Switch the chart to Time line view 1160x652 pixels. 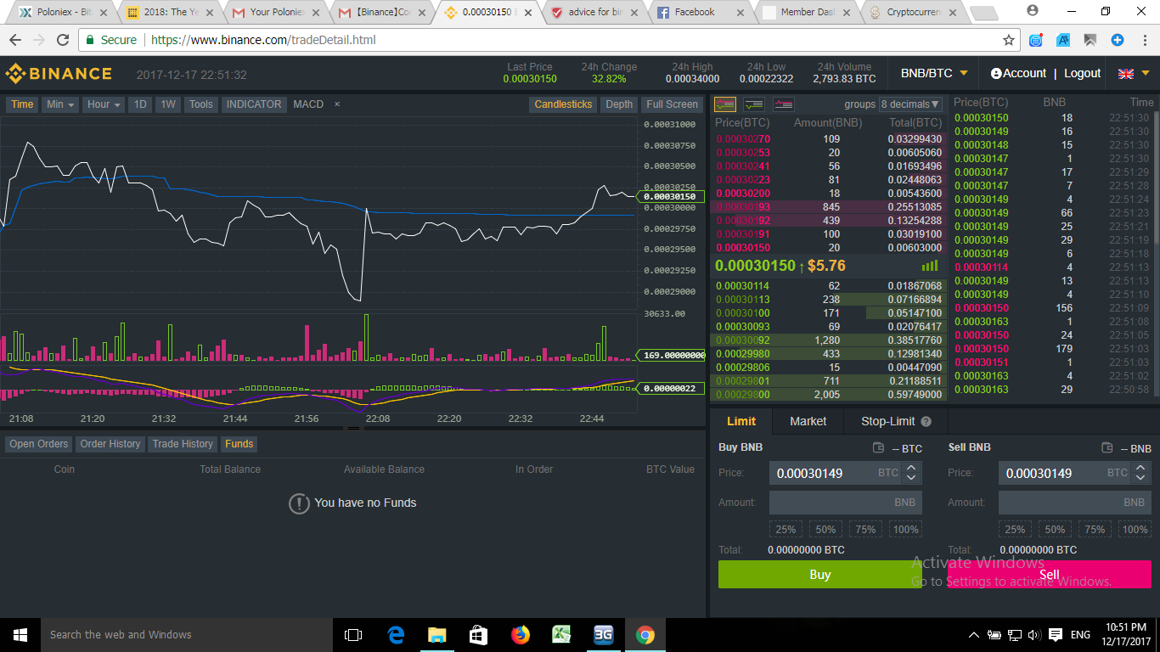(x=22, y=104)
